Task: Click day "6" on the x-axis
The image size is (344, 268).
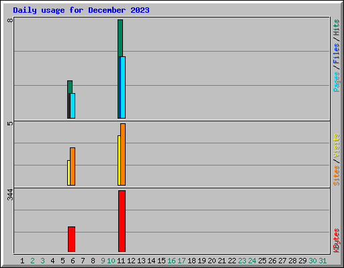Action: [x=73, y=261]
